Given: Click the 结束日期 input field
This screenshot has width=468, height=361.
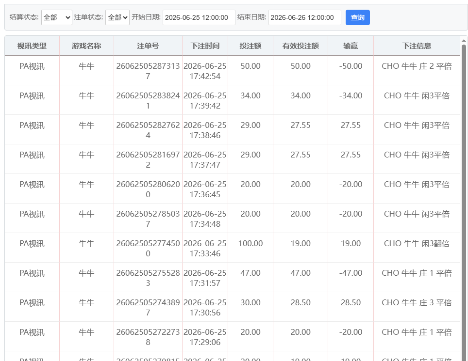Looking at the screenshot, I should [x=305, y=17].
